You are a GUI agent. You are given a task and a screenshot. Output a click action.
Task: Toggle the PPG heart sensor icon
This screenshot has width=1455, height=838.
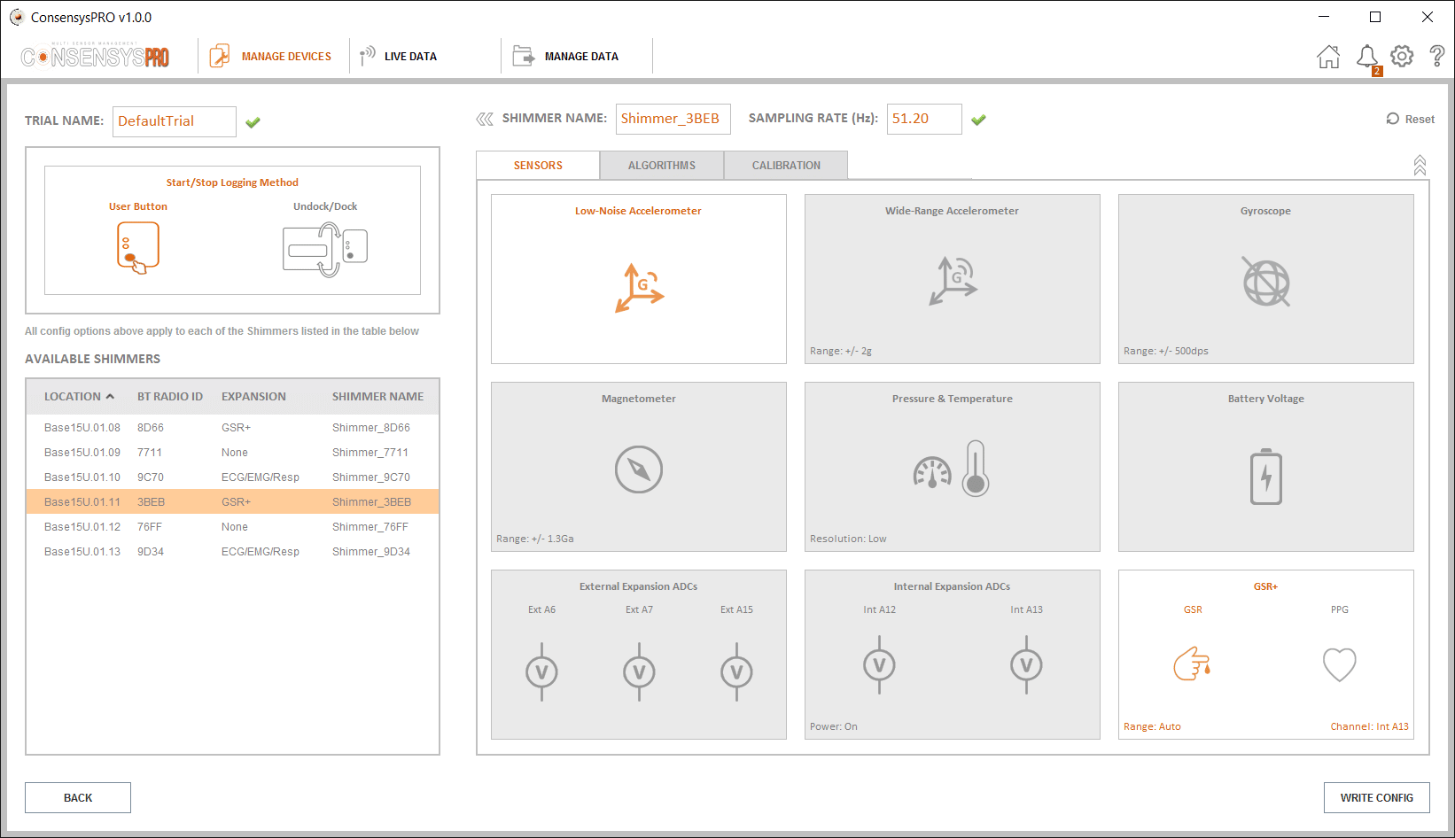coord(1340,664)
